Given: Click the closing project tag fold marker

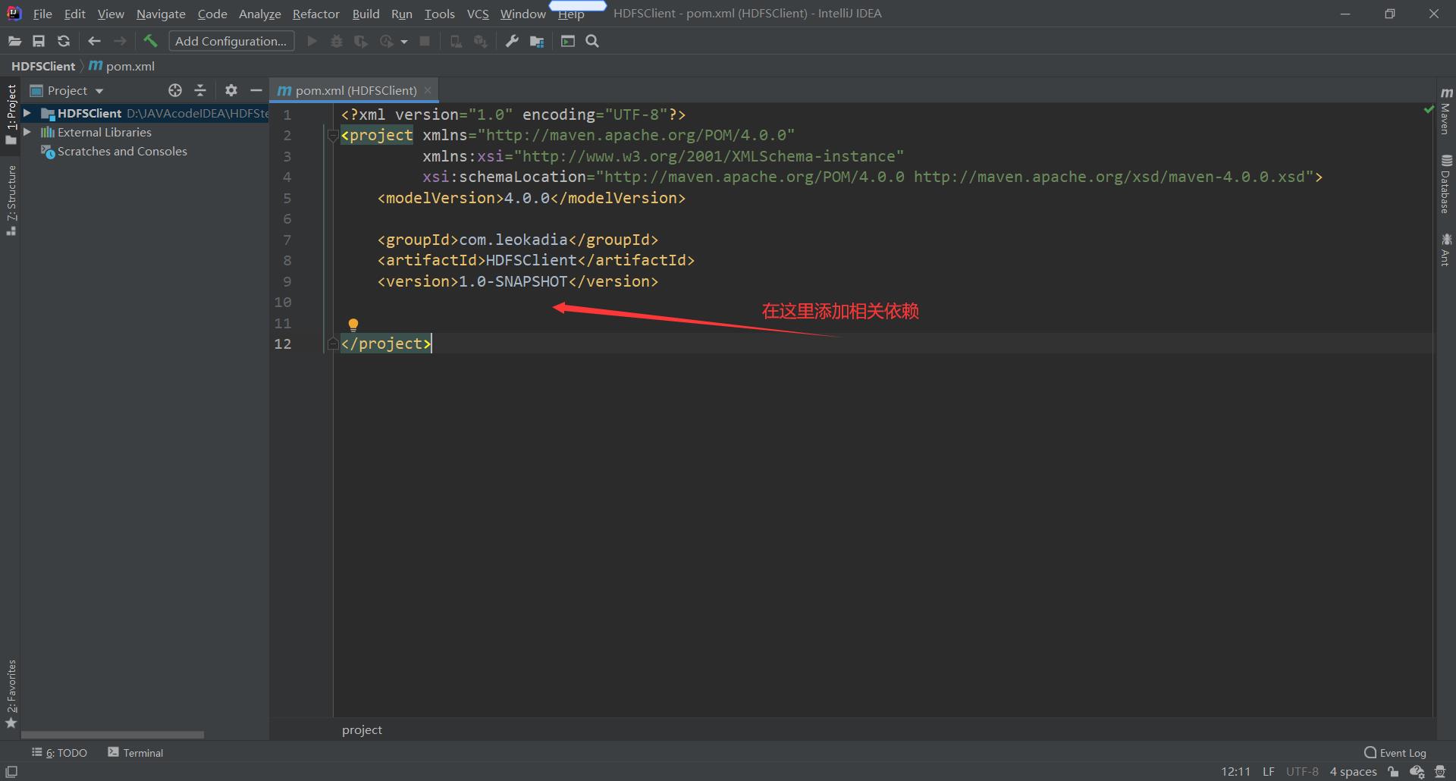Looking at the screenshot, I should coord(332,344).
